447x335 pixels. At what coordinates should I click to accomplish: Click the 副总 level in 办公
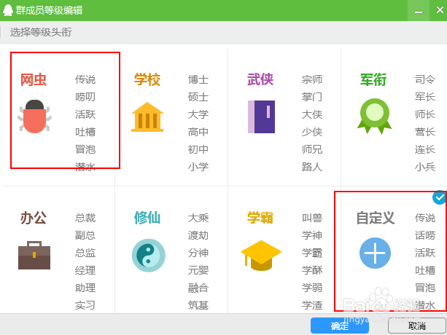[x=85, y=235]
